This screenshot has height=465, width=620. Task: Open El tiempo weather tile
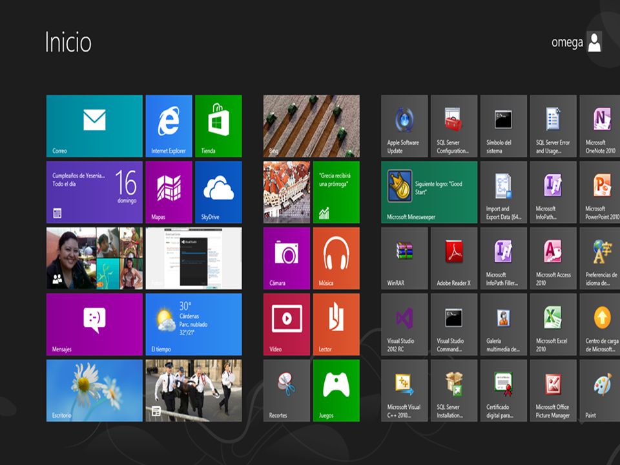point(194,324)
